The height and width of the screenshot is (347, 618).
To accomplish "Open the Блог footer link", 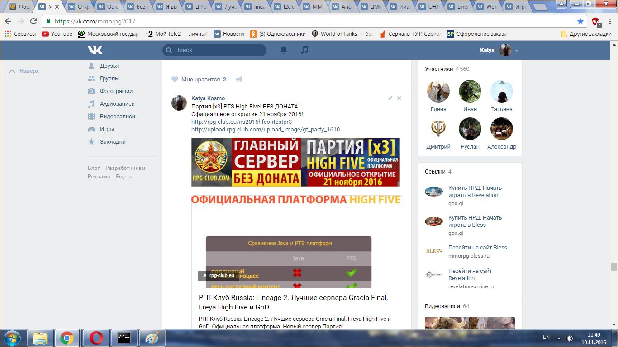I will pyautogui.click(x=94, y=168).
